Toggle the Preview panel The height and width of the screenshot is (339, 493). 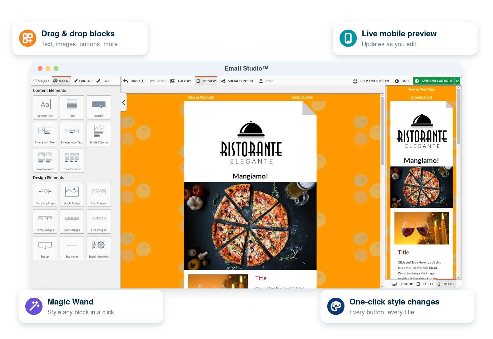click(x=206, y=81)
